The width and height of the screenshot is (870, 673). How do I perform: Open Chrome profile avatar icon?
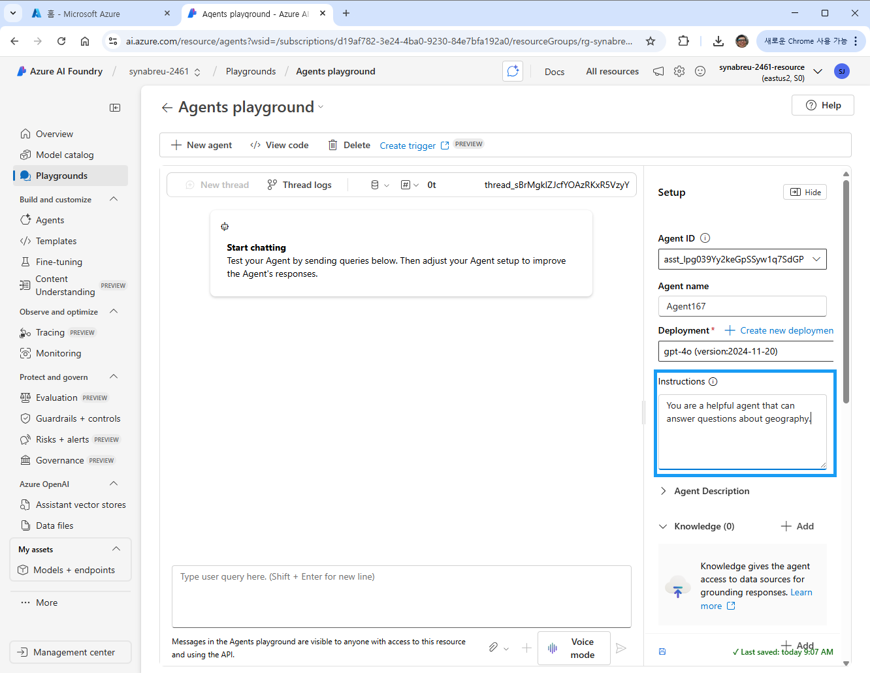(x=742, y=41)
